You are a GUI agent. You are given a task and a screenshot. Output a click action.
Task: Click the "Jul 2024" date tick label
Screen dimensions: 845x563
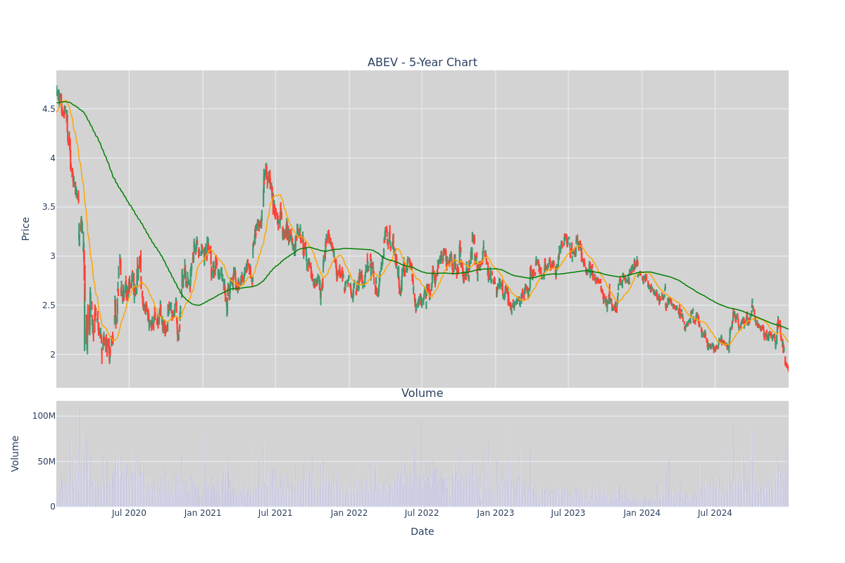(715, 513)
